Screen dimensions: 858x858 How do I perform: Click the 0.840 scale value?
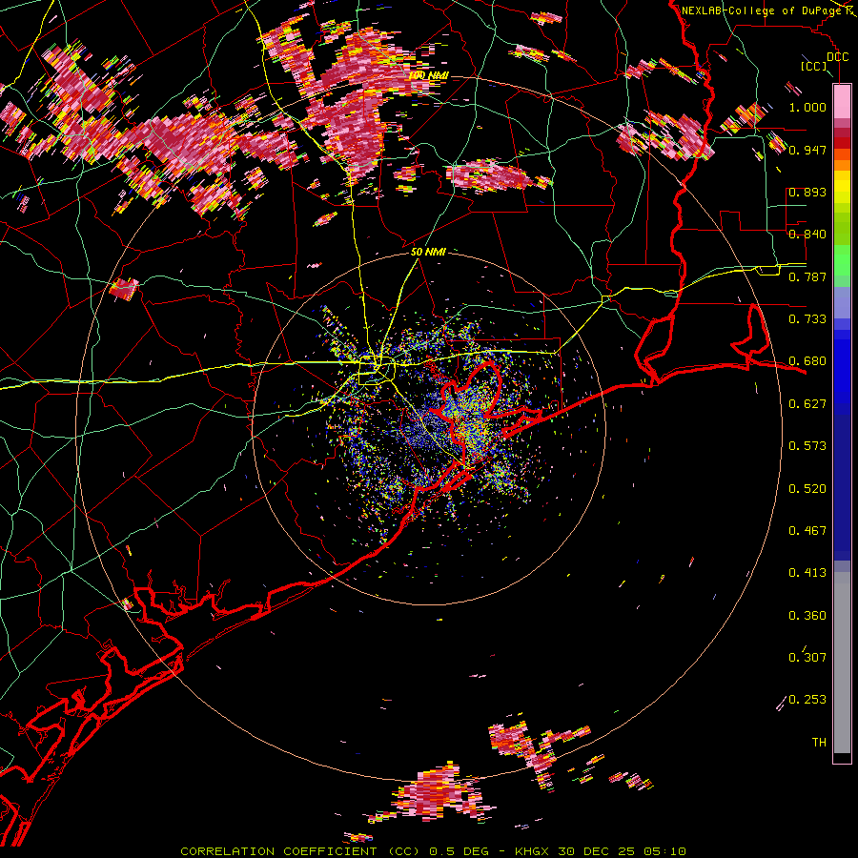tap(807, 235)
